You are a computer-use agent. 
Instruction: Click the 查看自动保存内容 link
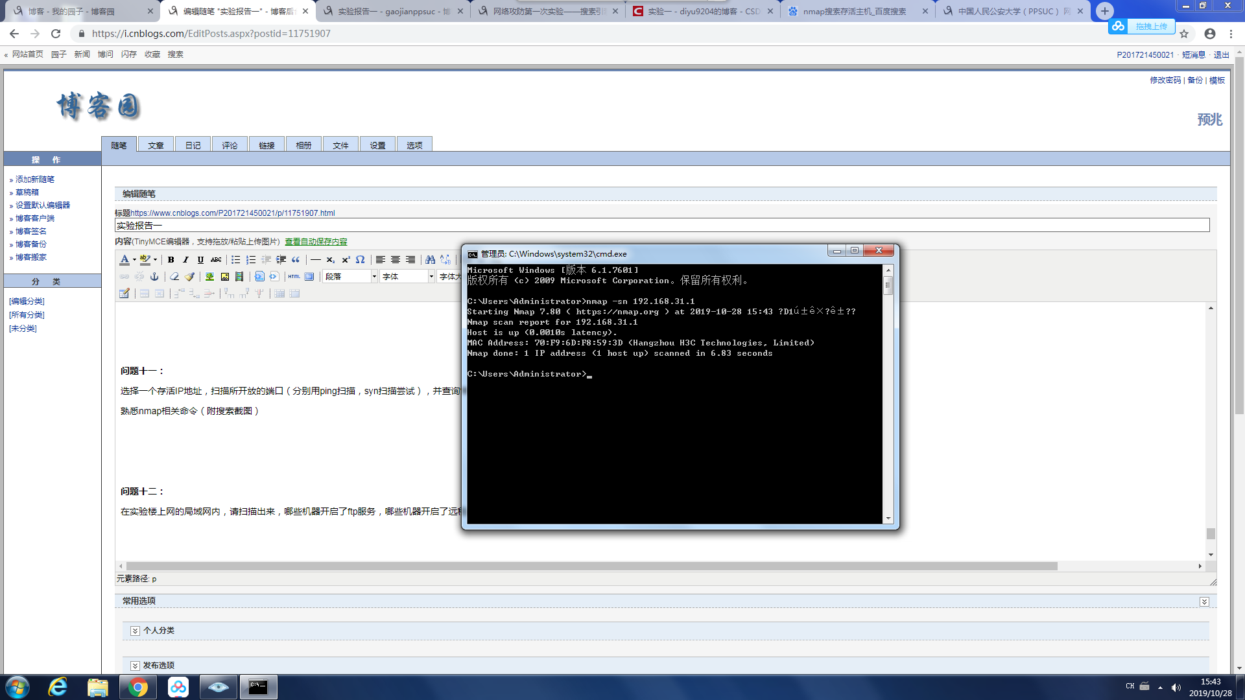coord(316,242)
